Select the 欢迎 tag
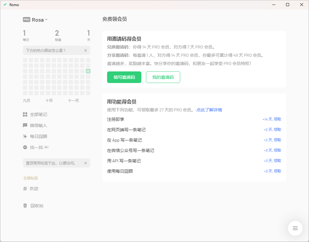Viewport: 309px width, 242px height. 34,189
